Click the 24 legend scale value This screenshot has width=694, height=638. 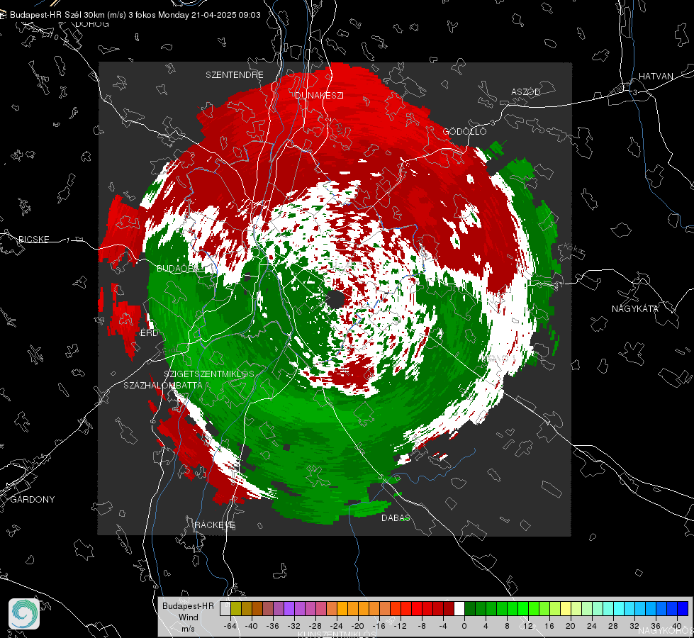(592, 627)
